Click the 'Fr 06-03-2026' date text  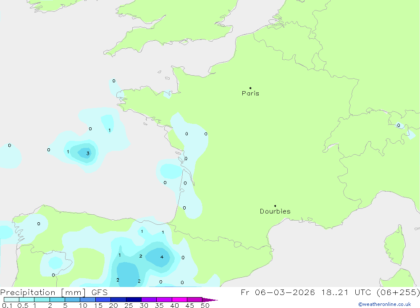point(278,292)
